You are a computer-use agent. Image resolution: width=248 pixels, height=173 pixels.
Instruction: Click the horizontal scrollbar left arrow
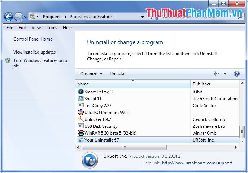point(78,147)
